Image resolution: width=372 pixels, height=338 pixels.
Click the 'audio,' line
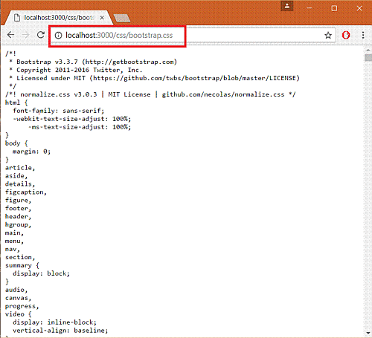click(16, 290)
